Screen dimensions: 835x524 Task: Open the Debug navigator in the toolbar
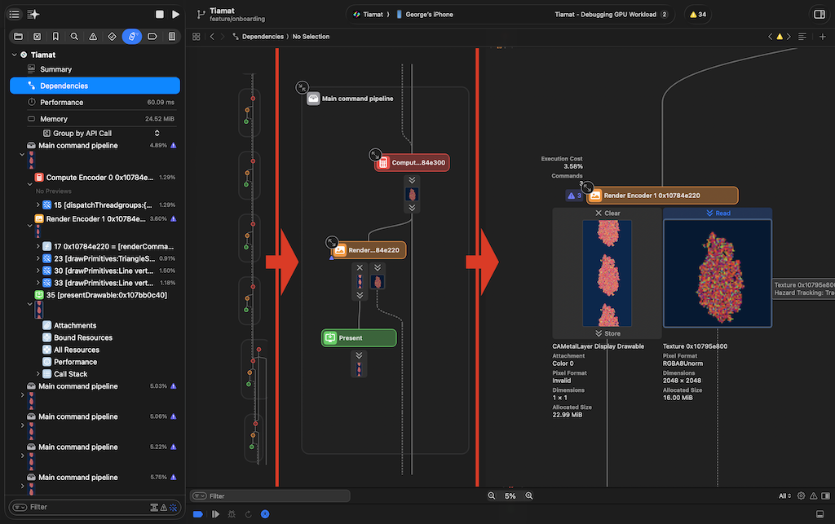tap(131, 37)
